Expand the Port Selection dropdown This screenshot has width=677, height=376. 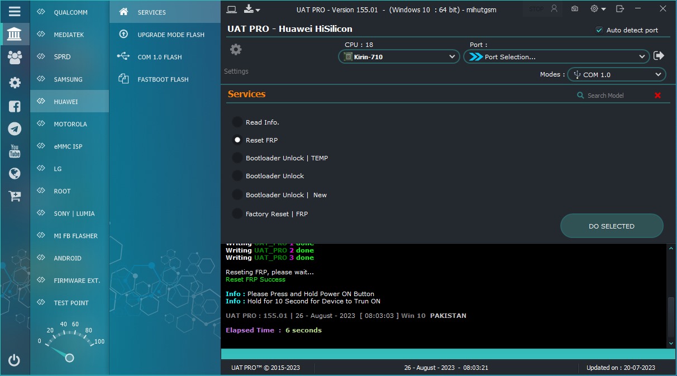[556, 56]
